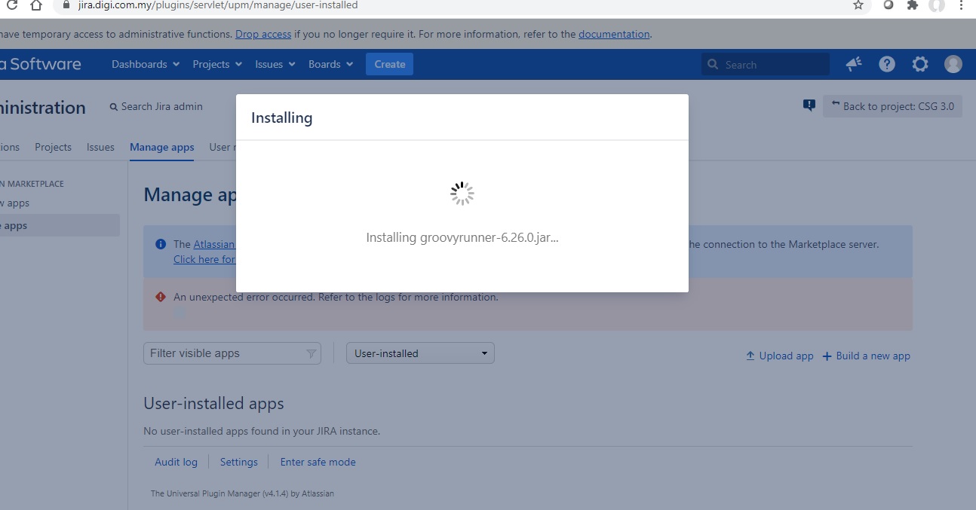Open the Issues dropdown in top nav

[275, 64]
